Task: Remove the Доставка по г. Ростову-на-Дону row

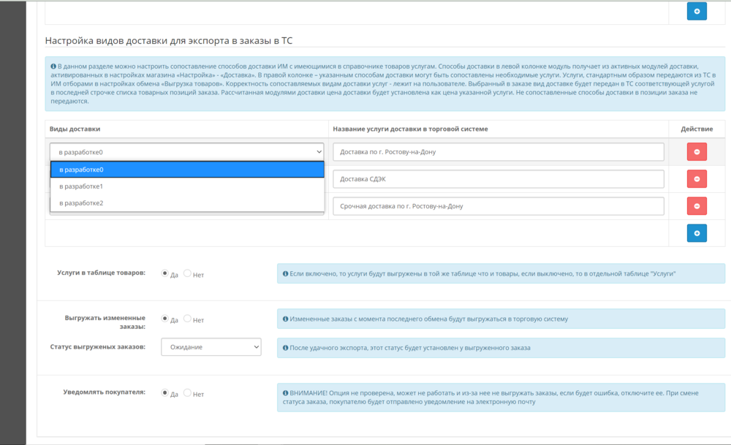Action: click(x=696, y=152)
